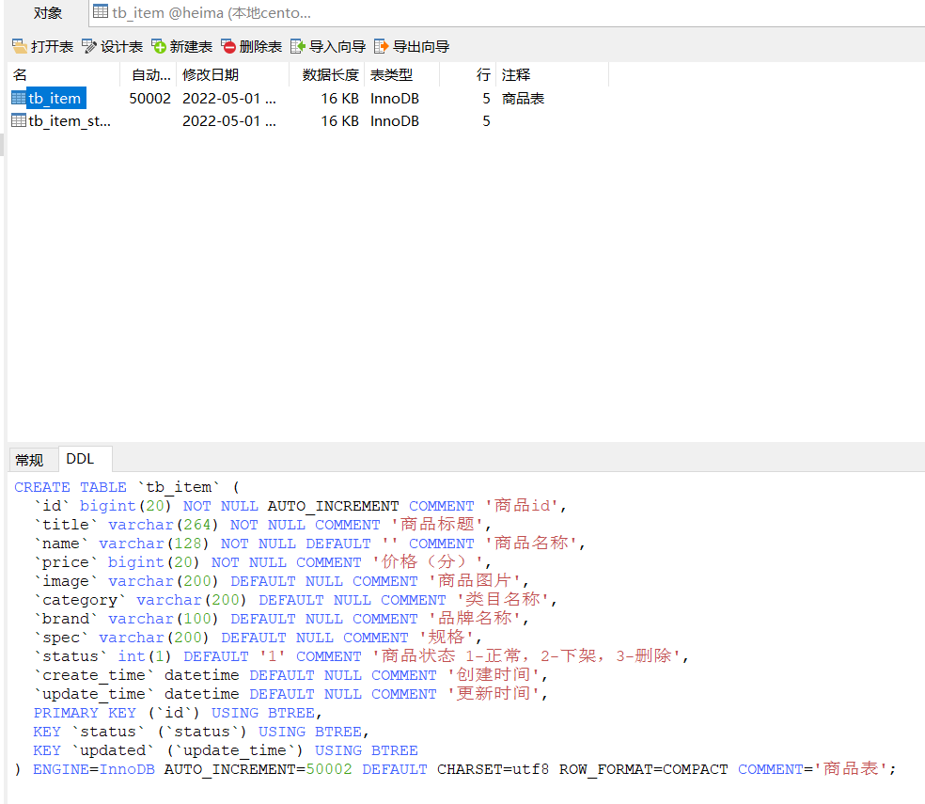Click the `create_time` column definition line
925x804 pixels.
click(290, 675)
